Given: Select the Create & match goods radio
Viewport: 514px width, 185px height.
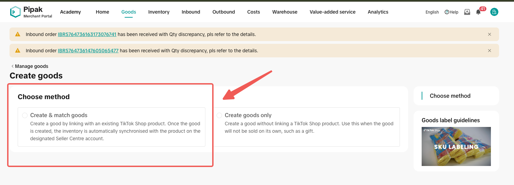Looking at the screenshot, I should point(25,115).
